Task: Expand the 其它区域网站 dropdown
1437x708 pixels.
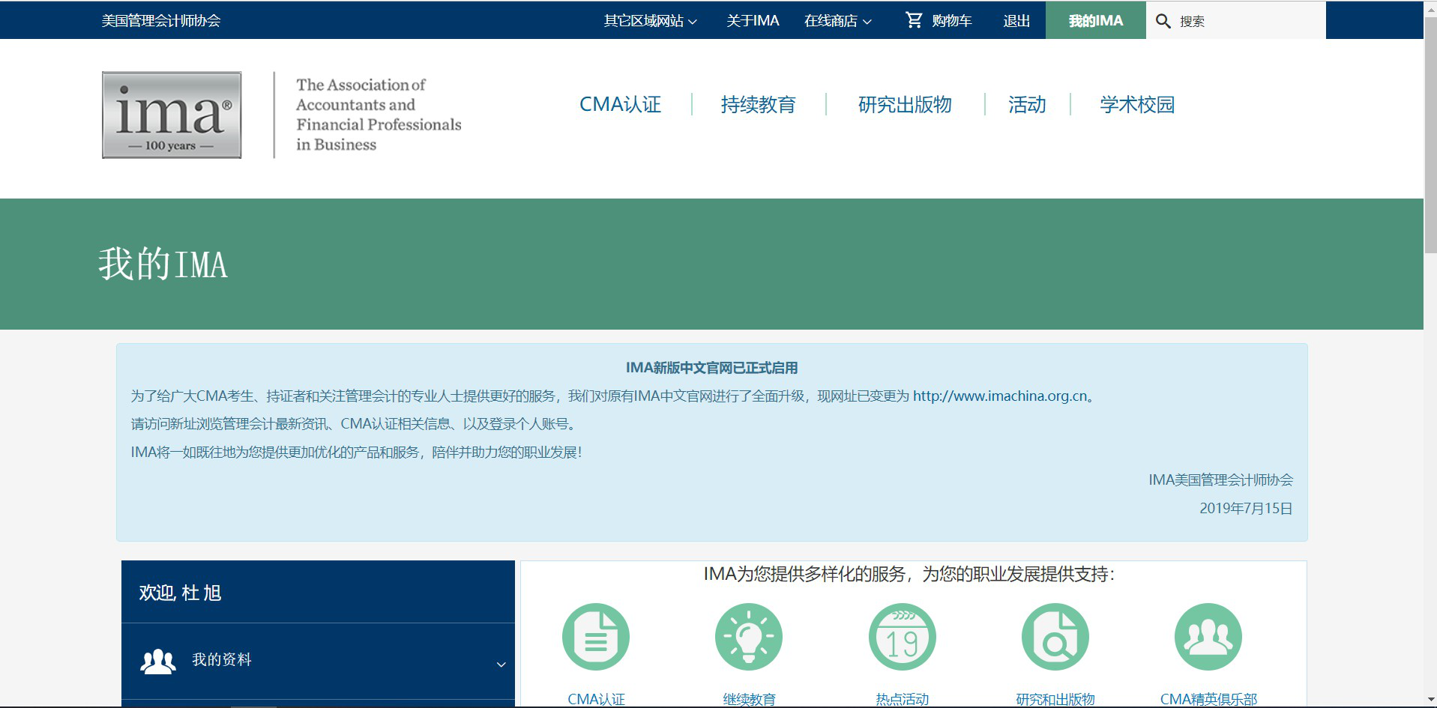Action: pos(649,20)
